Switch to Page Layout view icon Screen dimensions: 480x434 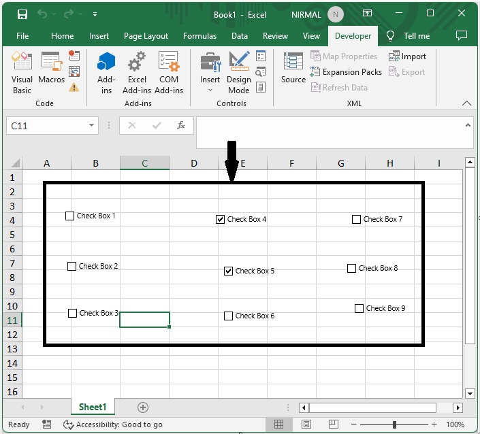[x=306, y=424]
